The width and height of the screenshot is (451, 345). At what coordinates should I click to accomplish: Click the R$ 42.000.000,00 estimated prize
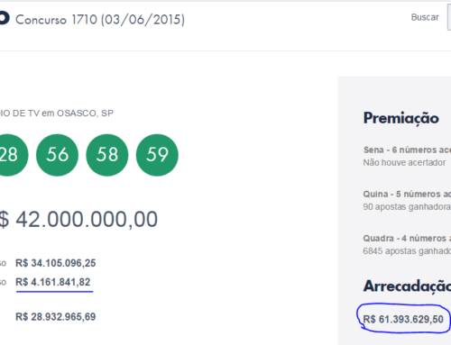tap(78, 219)
